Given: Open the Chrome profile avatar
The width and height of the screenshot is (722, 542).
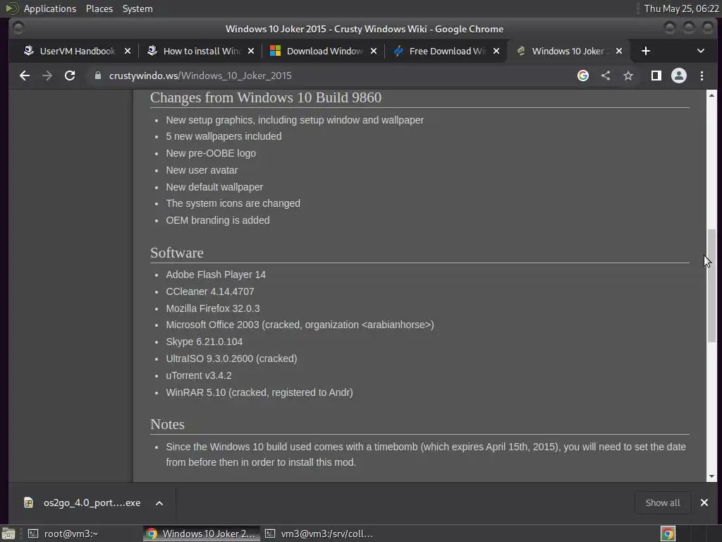Looking at the screenshot, I should tap(679, 76).
